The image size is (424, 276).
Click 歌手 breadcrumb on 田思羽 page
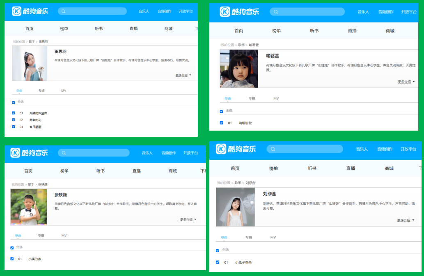point(32,41)
